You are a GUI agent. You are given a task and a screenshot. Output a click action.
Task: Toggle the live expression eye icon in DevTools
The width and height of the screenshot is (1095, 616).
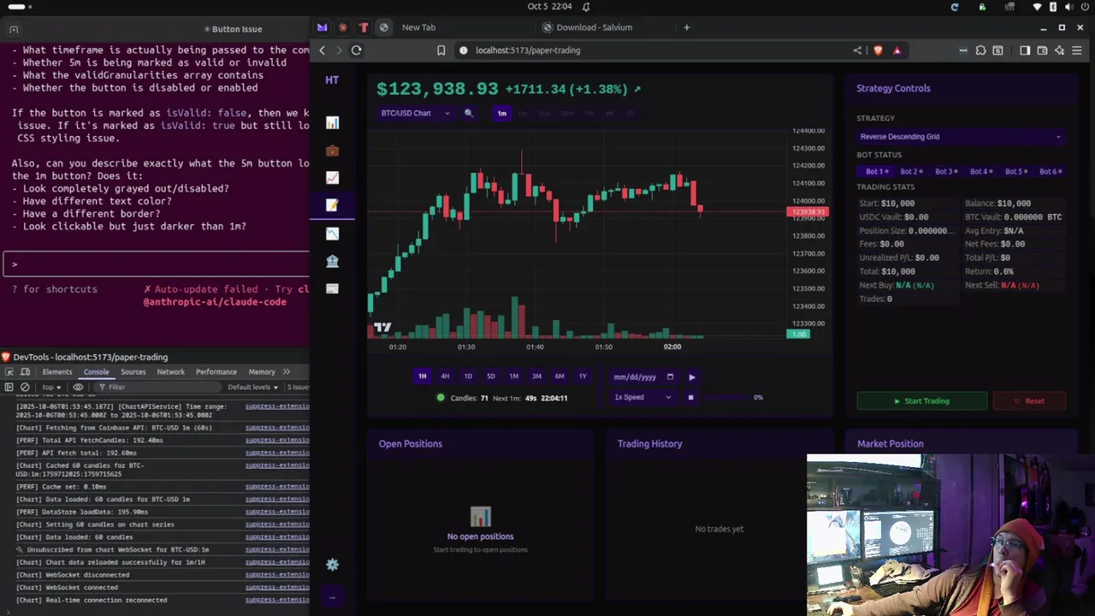[x=78, y=387]
